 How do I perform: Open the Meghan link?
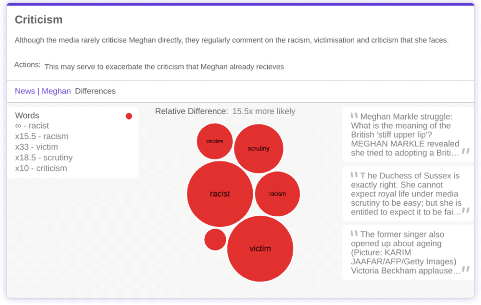pyautogui.click(x=56, y=91)
